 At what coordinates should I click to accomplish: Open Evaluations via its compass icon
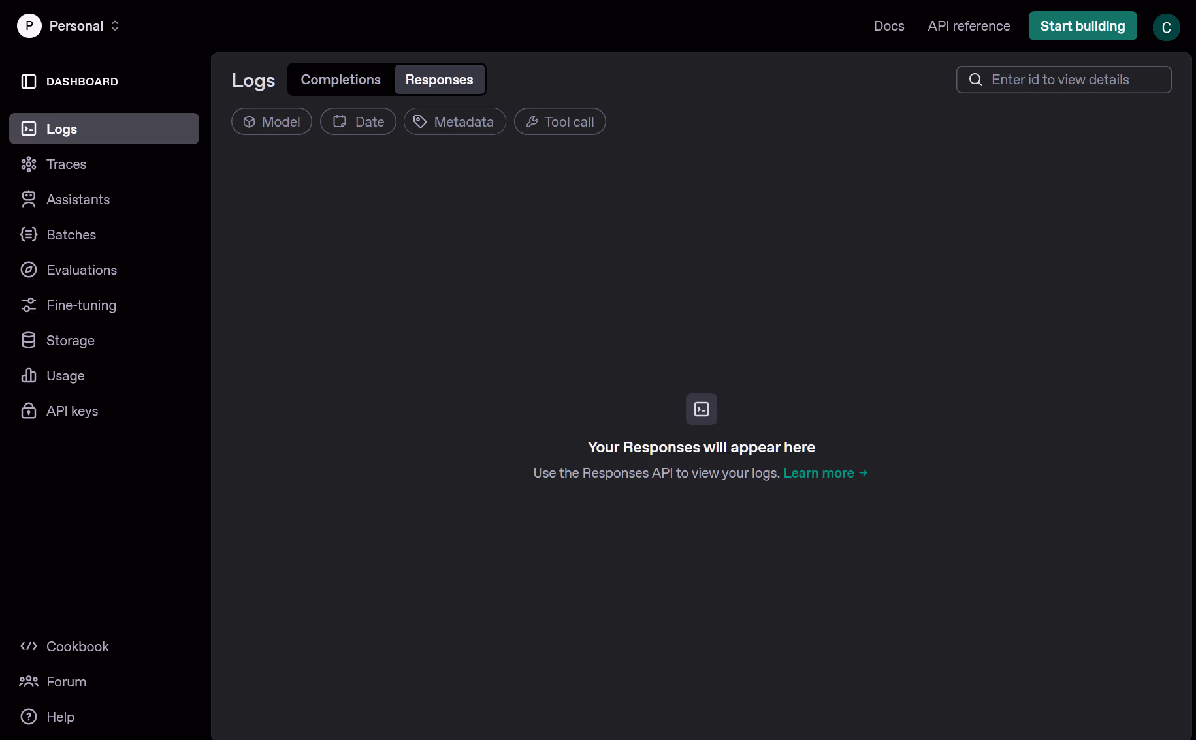point(29,270)
